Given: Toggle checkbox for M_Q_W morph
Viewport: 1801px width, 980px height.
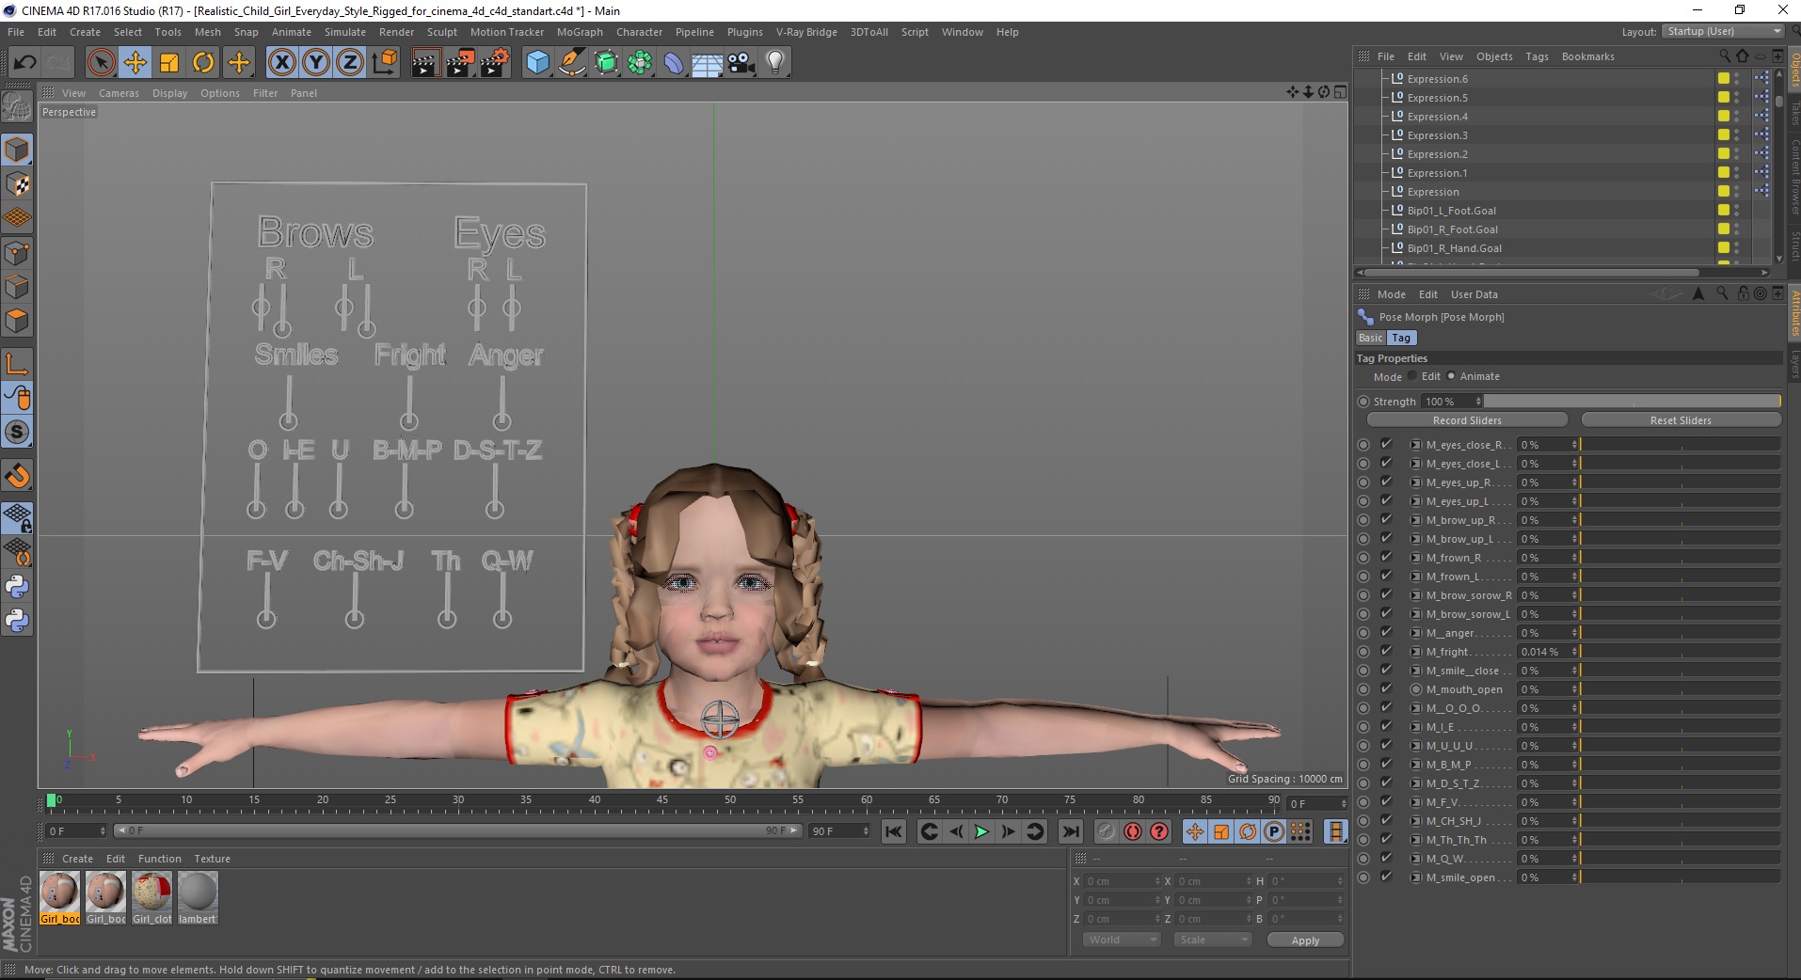Looking at the screenshot, I should click(1386, 858).
